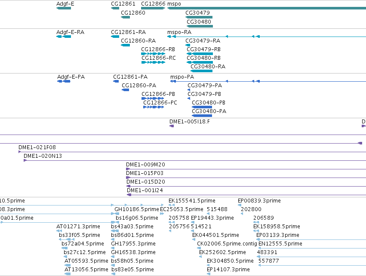The height and width of the screenshot is (276, 366).
Task: Click the EP00839.3prime EST label
Action: 259,201
